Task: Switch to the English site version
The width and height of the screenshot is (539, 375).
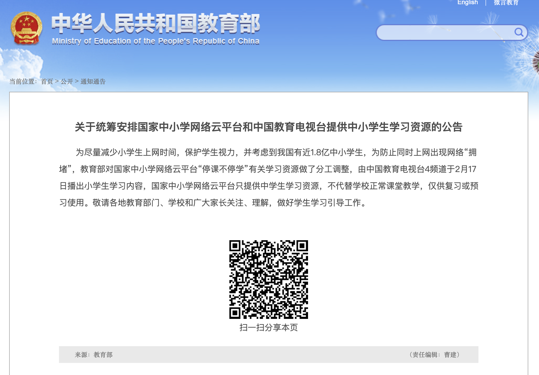Action: 467,3
